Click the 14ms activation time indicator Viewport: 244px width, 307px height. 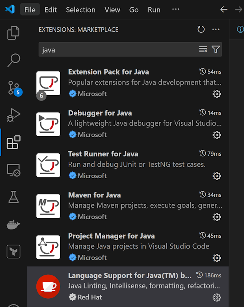[x=210, y=113]
